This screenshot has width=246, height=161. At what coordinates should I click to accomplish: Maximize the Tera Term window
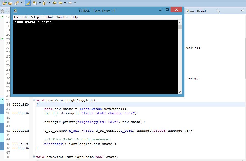tap(167, 10)
